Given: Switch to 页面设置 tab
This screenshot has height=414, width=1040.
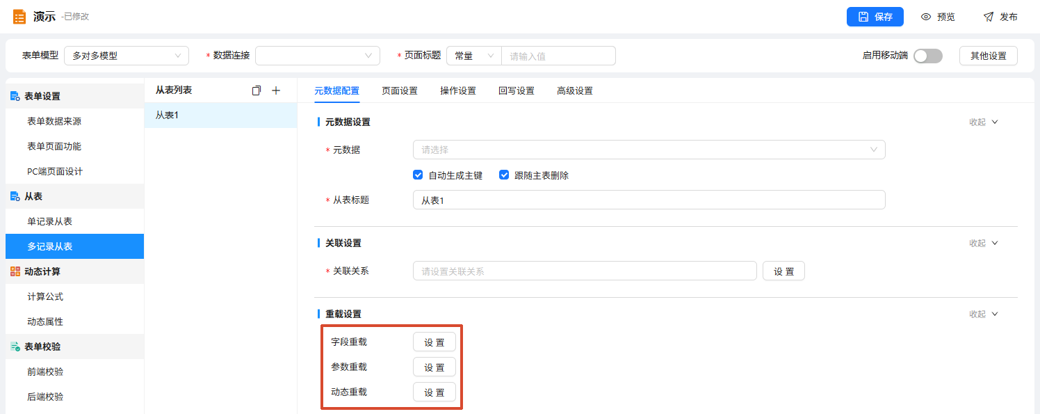Looking at the screenshot, I should pyautogui.click(x=400, y=90).
